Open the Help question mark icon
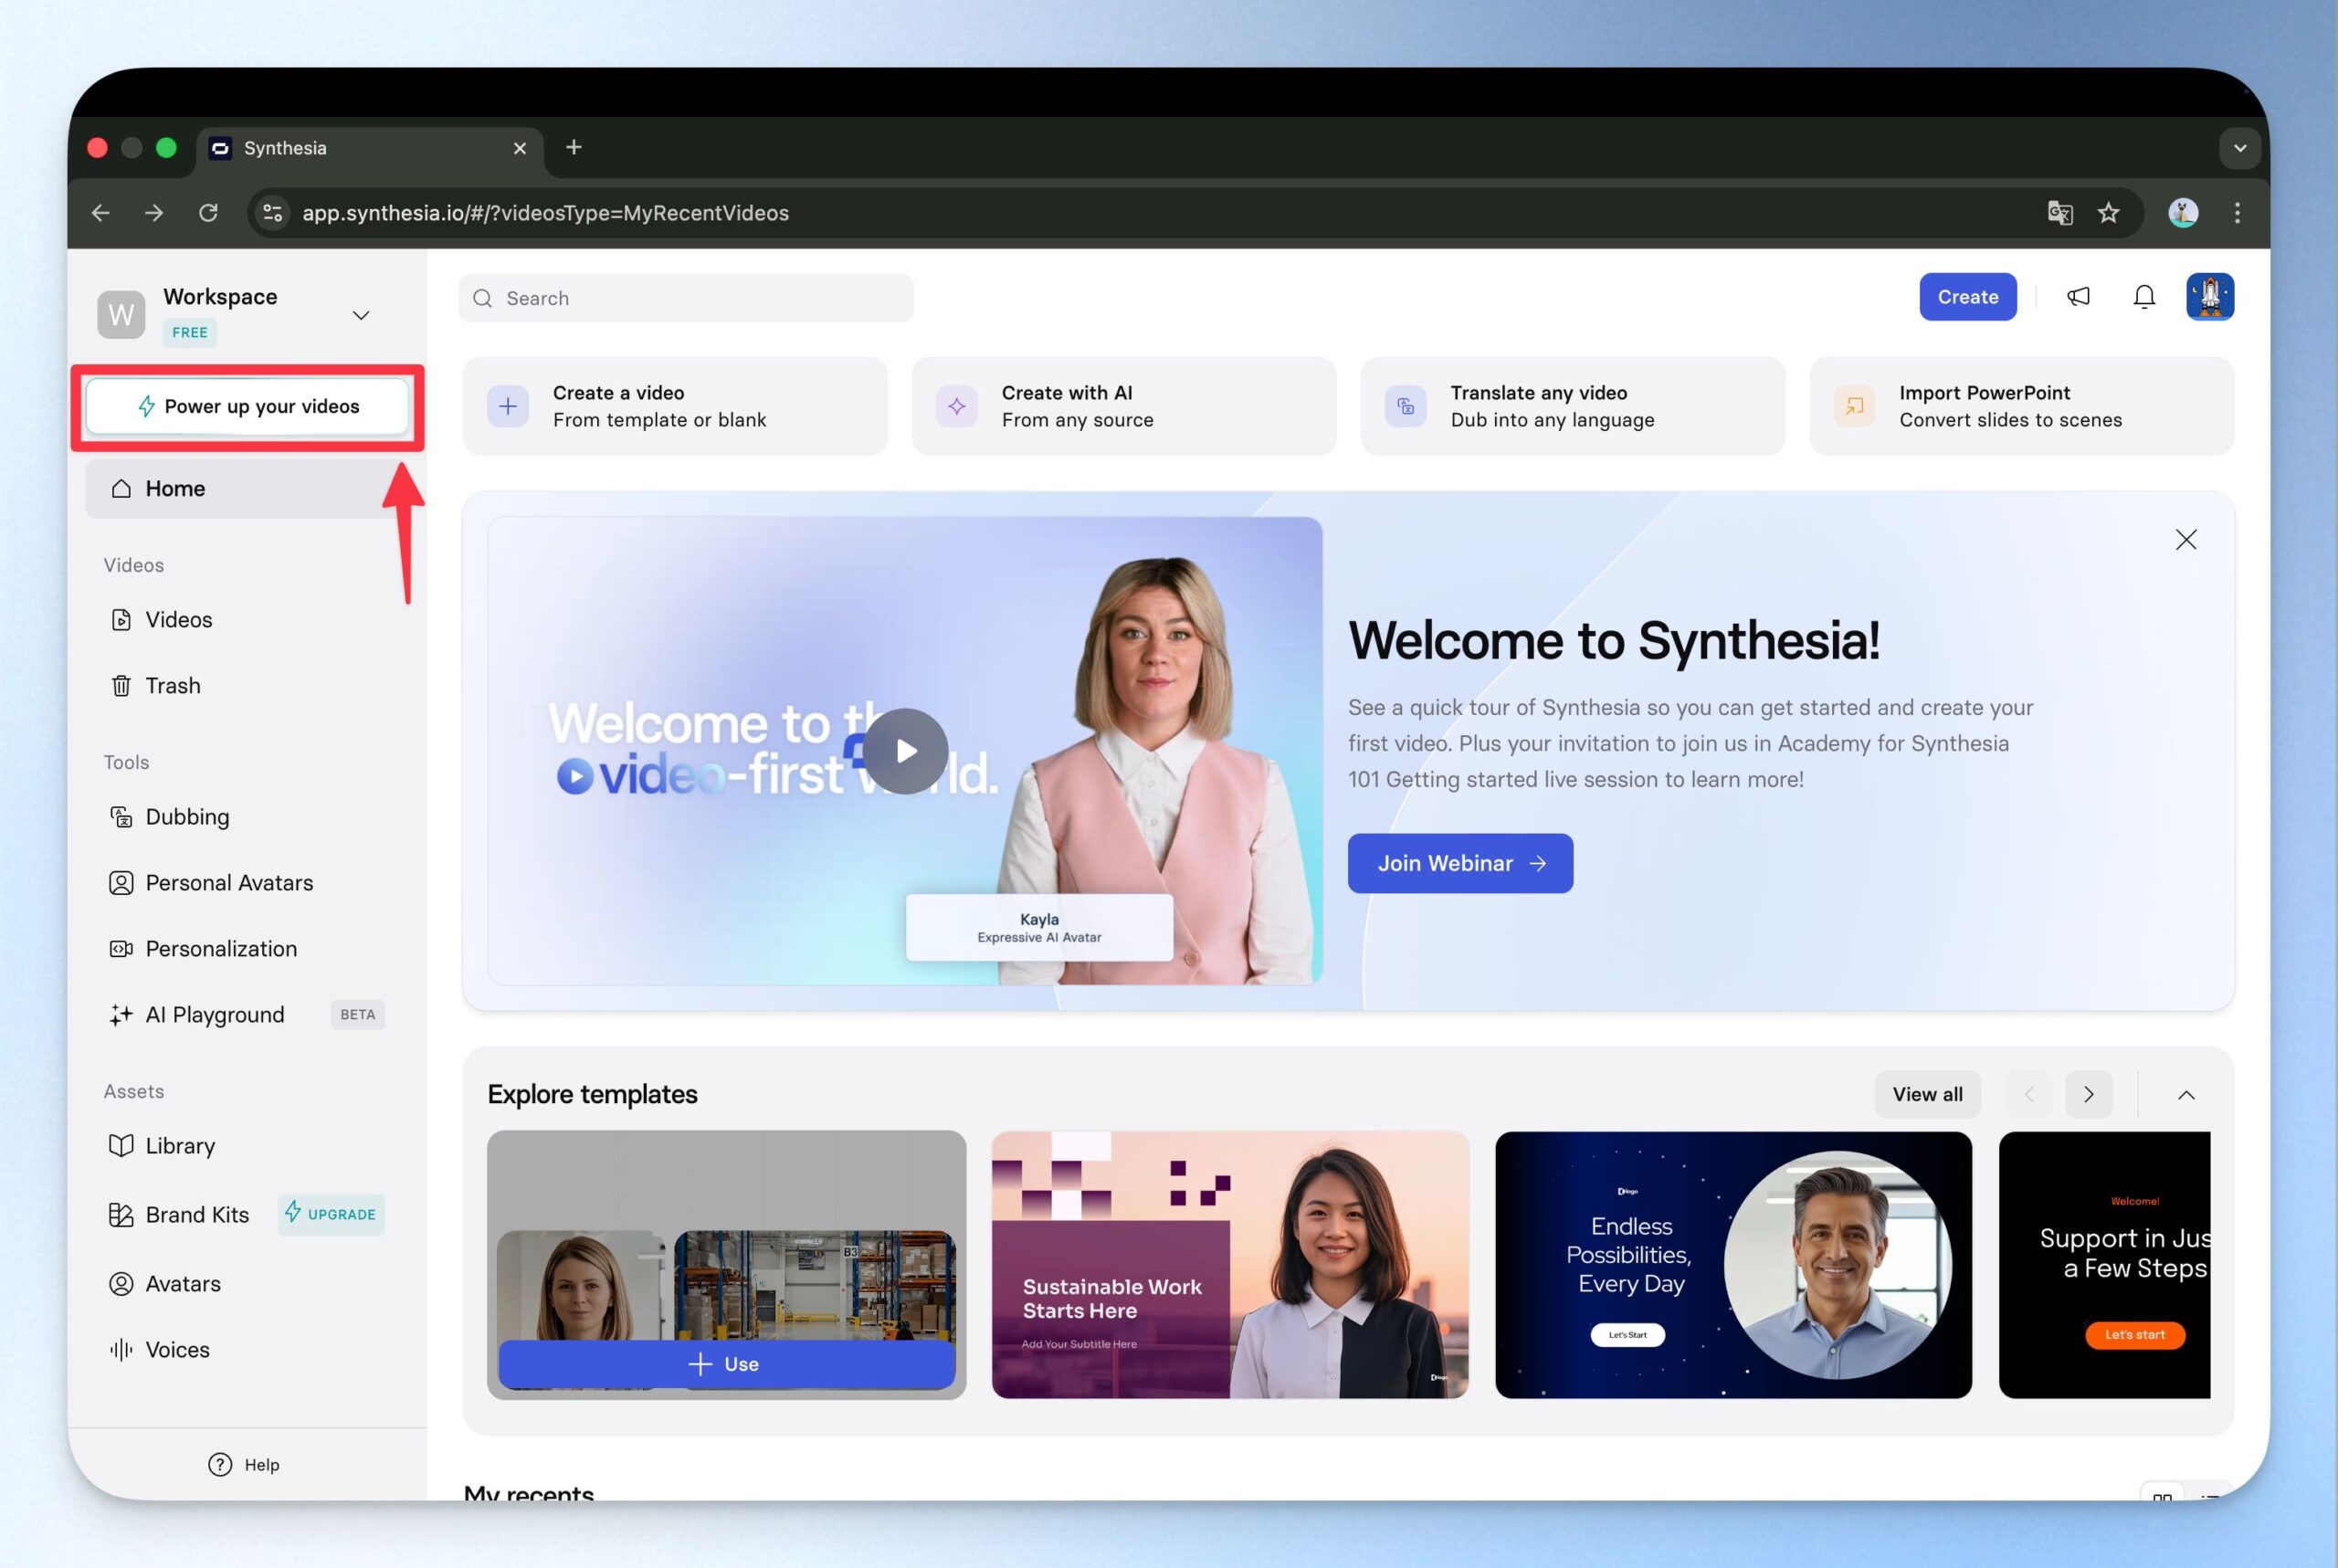The height and width of the screenshot is (1568, 2338). coord(220,1464)
